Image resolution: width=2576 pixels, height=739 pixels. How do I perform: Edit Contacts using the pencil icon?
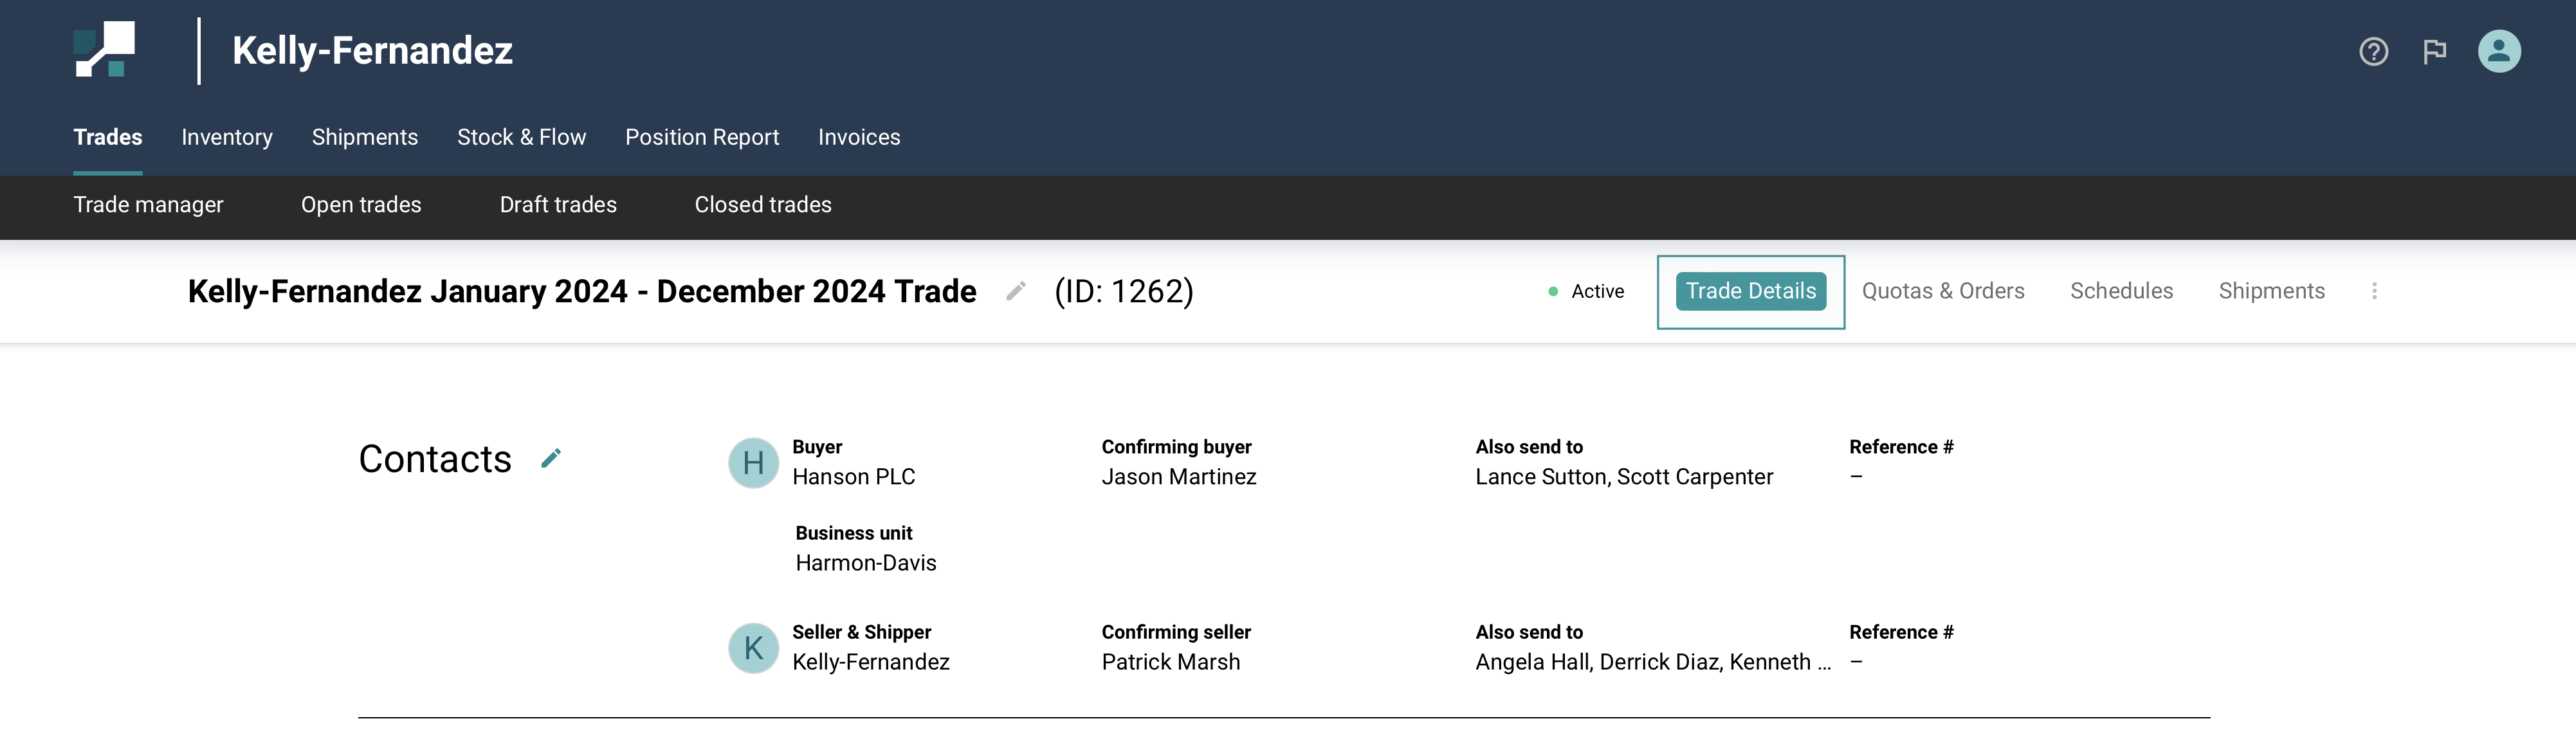(551, 458)
